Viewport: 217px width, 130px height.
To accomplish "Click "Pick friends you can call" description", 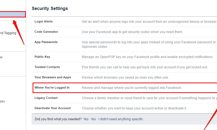I will pyautogui.click(x=145, y=67).
